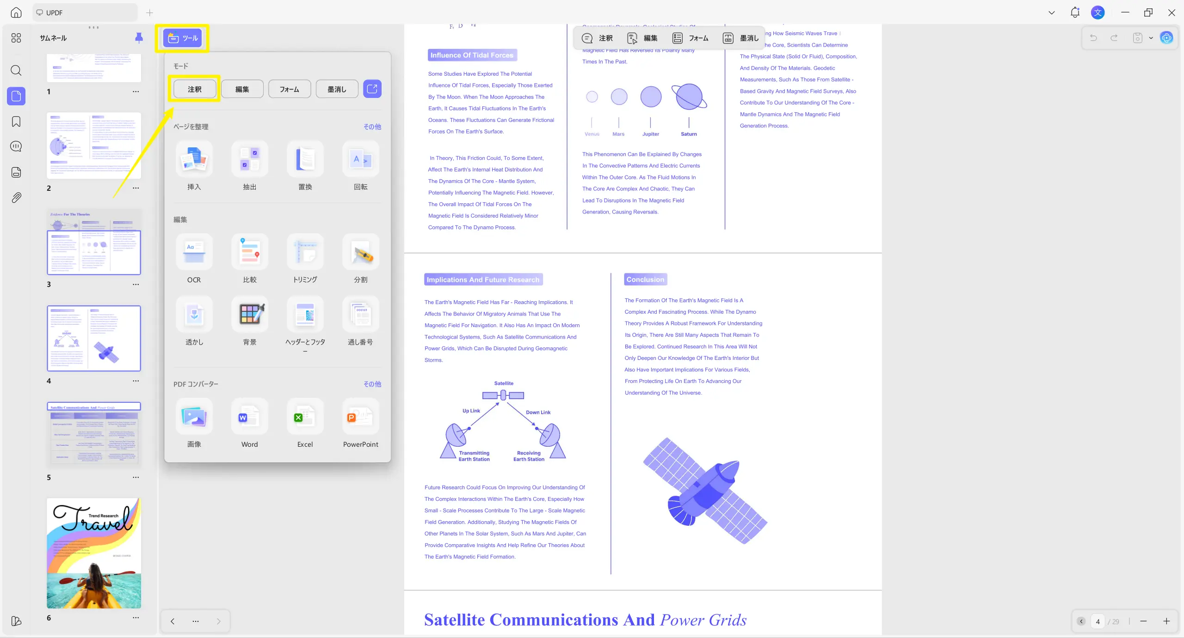Open the ツール dropdown button

(x=183, y=38)
